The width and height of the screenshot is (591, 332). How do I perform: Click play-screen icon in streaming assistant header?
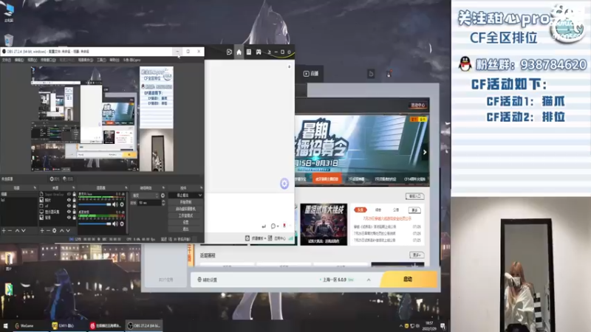coord(229,52)
